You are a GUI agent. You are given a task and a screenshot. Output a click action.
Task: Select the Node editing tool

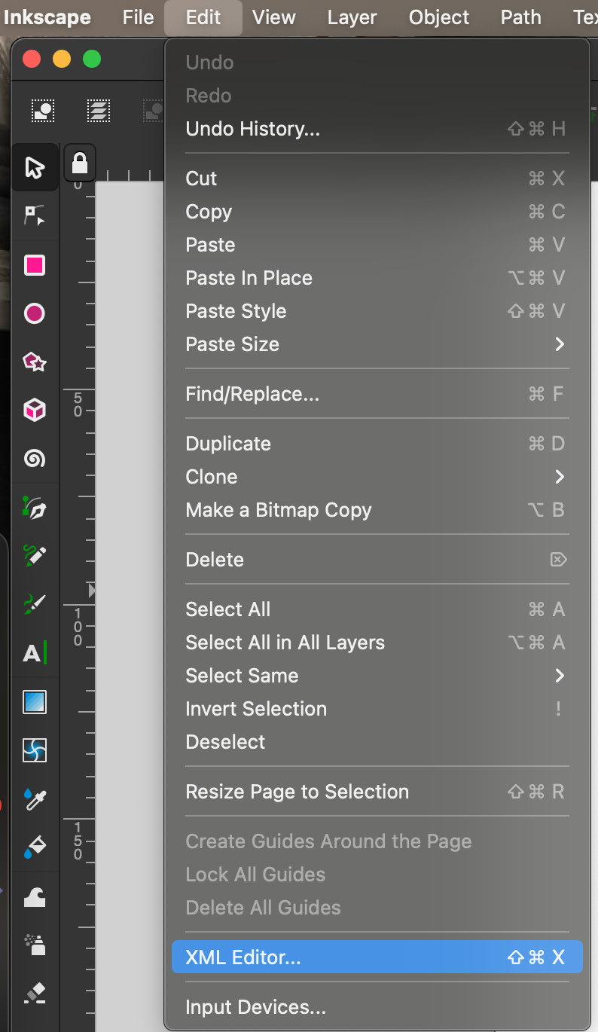35,216
